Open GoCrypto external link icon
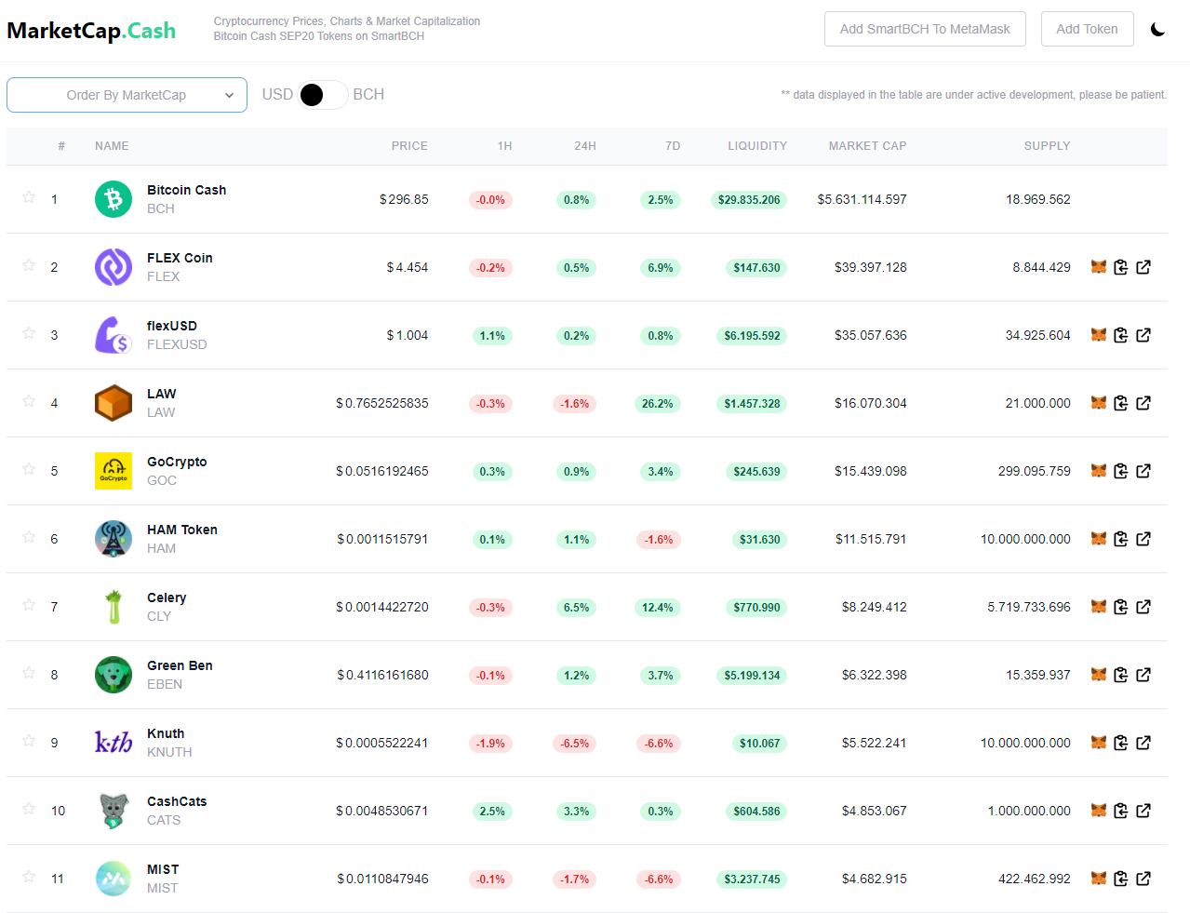The height and width of the screenshot is (913, 1190). pyautogui.click(x=1143, y=471)
